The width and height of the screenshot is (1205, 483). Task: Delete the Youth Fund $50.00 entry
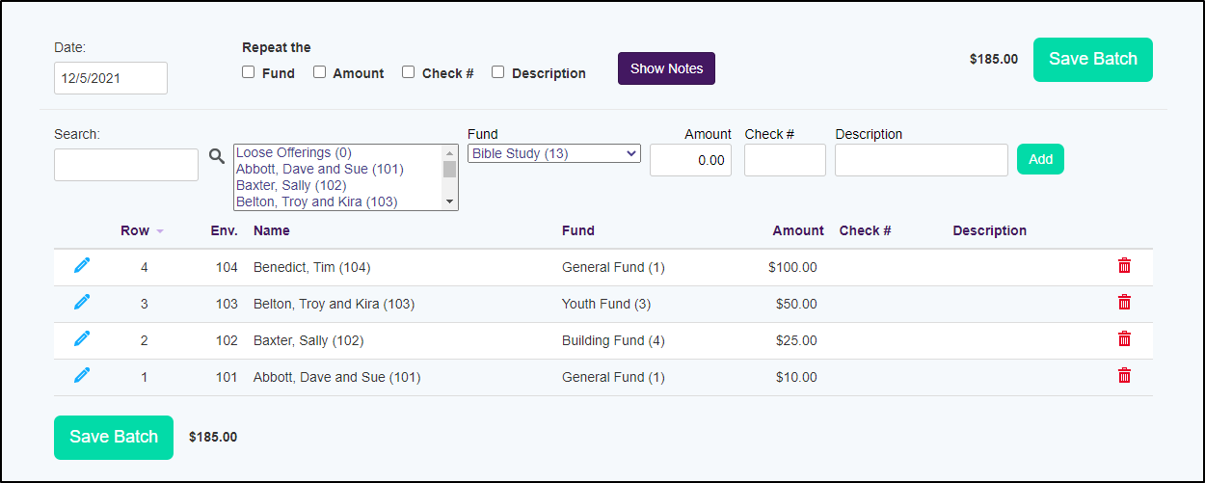(x=1124, y=303)
